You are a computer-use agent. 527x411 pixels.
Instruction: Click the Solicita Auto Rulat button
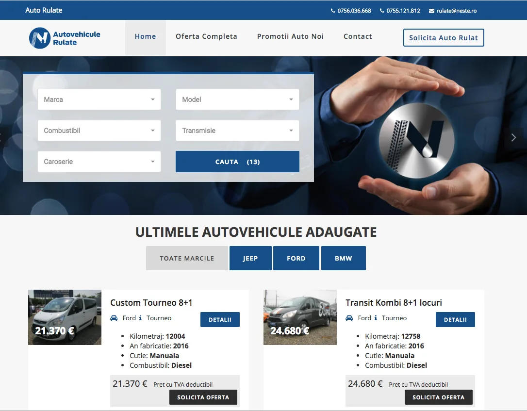click(x=443, y=37)
